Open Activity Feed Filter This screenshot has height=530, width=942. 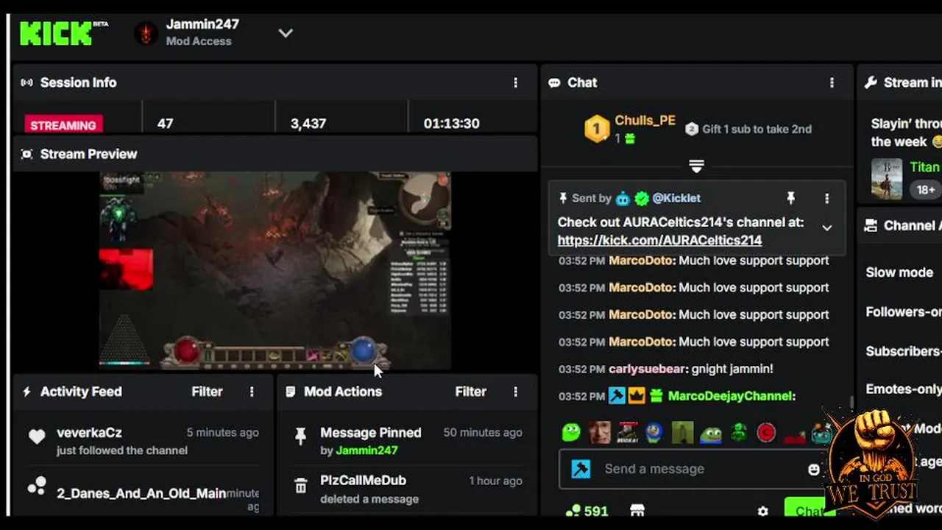[x=207, y=392]
